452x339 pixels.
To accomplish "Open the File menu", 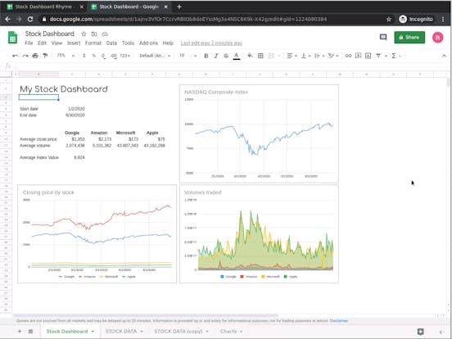I will click(29, 43).
